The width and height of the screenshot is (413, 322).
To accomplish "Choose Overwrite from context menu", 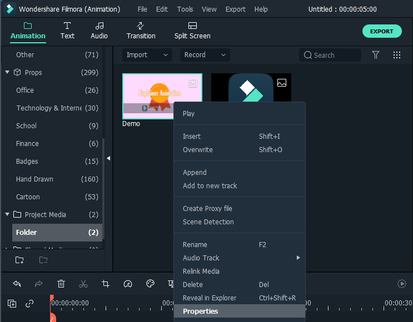I will tap(240, 150).
